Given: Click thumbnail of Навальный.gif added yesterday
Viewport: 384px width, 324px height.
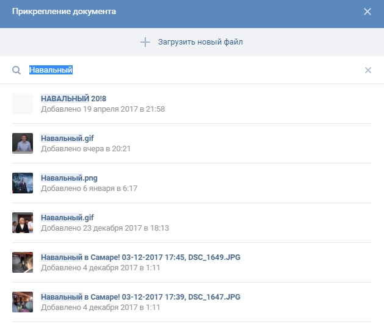Looking at the screenshot, I should (23, 143).
